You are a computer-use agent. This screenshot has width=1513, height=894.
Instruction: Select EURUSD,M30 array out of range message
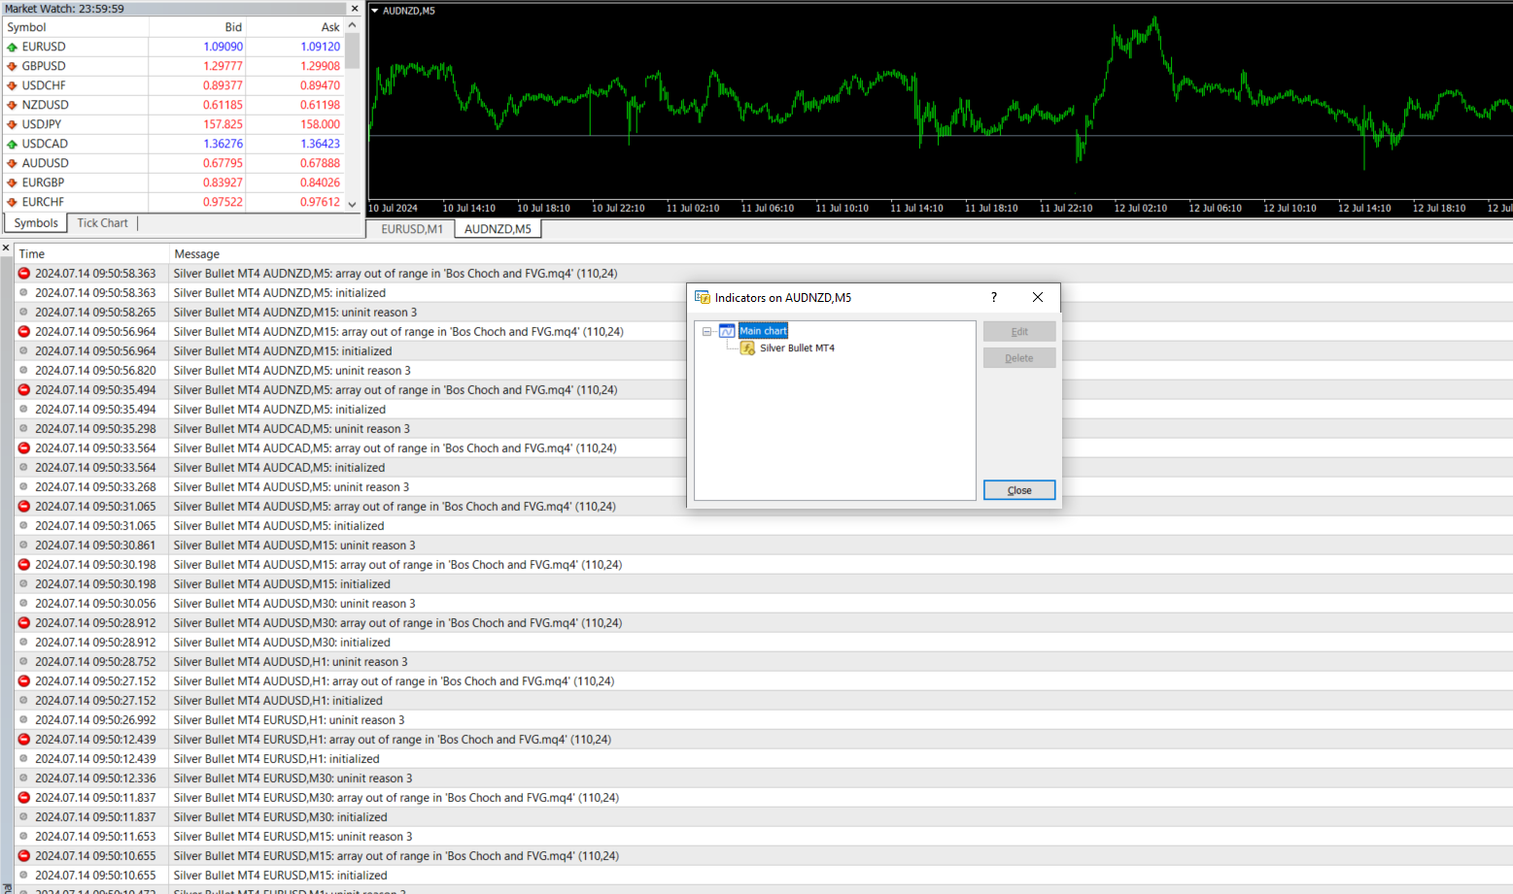(396, 798)
